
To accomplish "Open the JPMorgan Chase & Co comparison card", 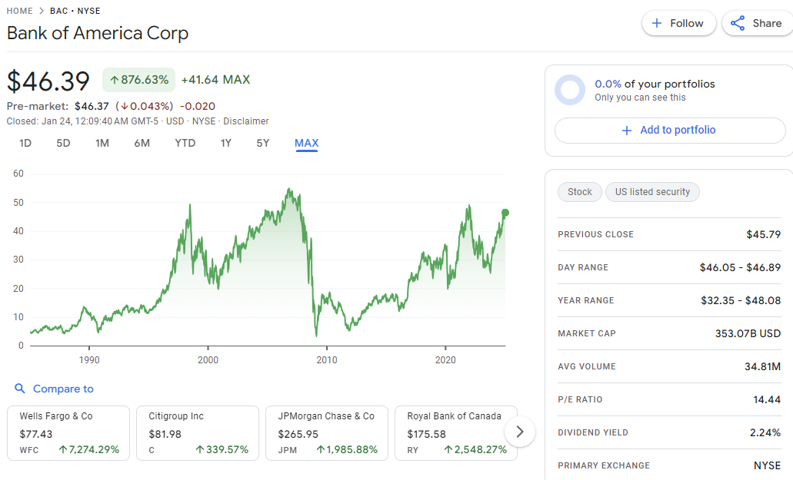I will pos(327,433).
